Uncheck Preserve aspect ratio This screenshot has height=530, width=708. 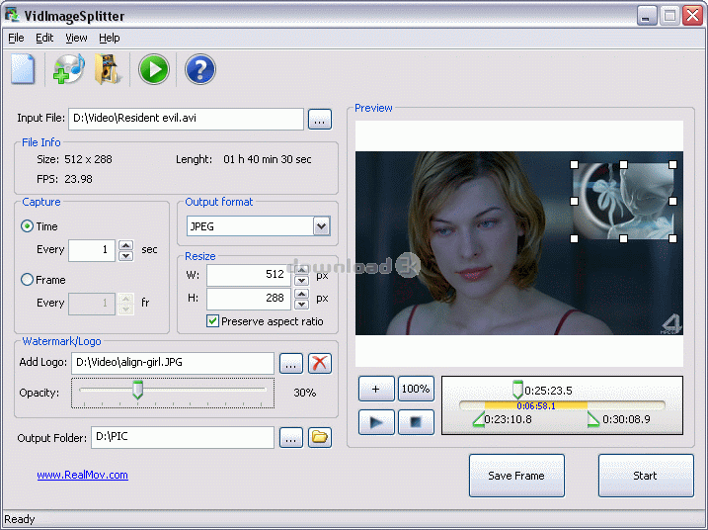point(212,321)
